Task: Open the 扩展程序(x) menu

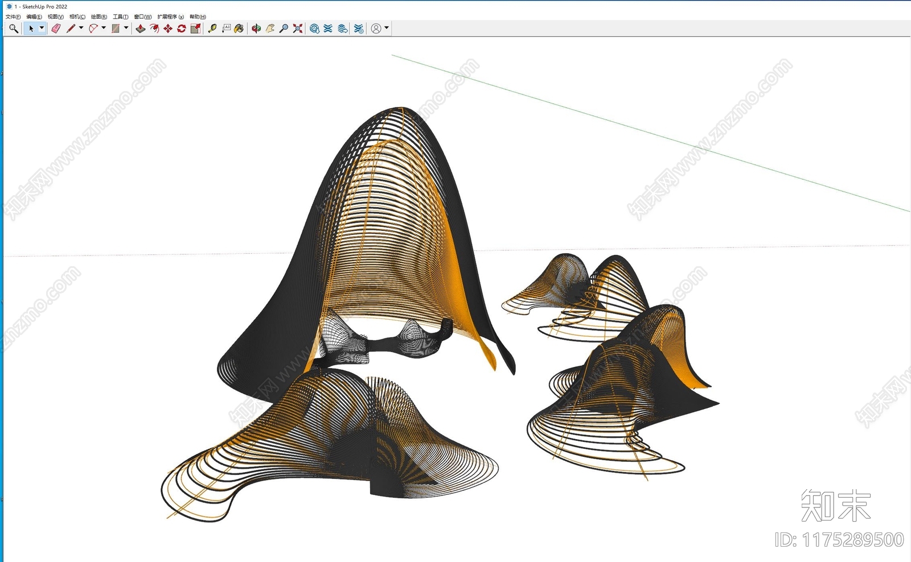Action: point(171,16)
